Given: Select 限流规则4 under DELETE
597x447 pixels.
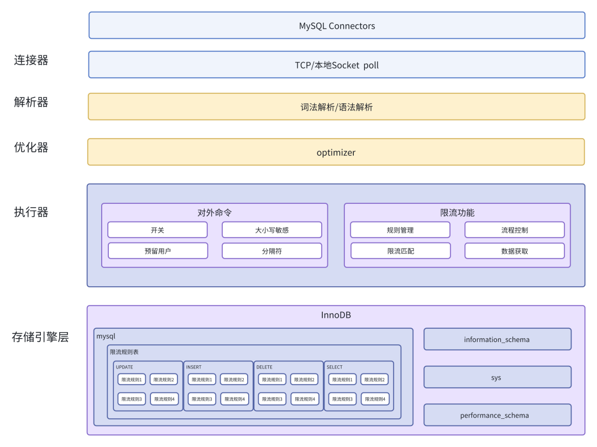Looking at the screenshot, I should [x=305, y=399].
